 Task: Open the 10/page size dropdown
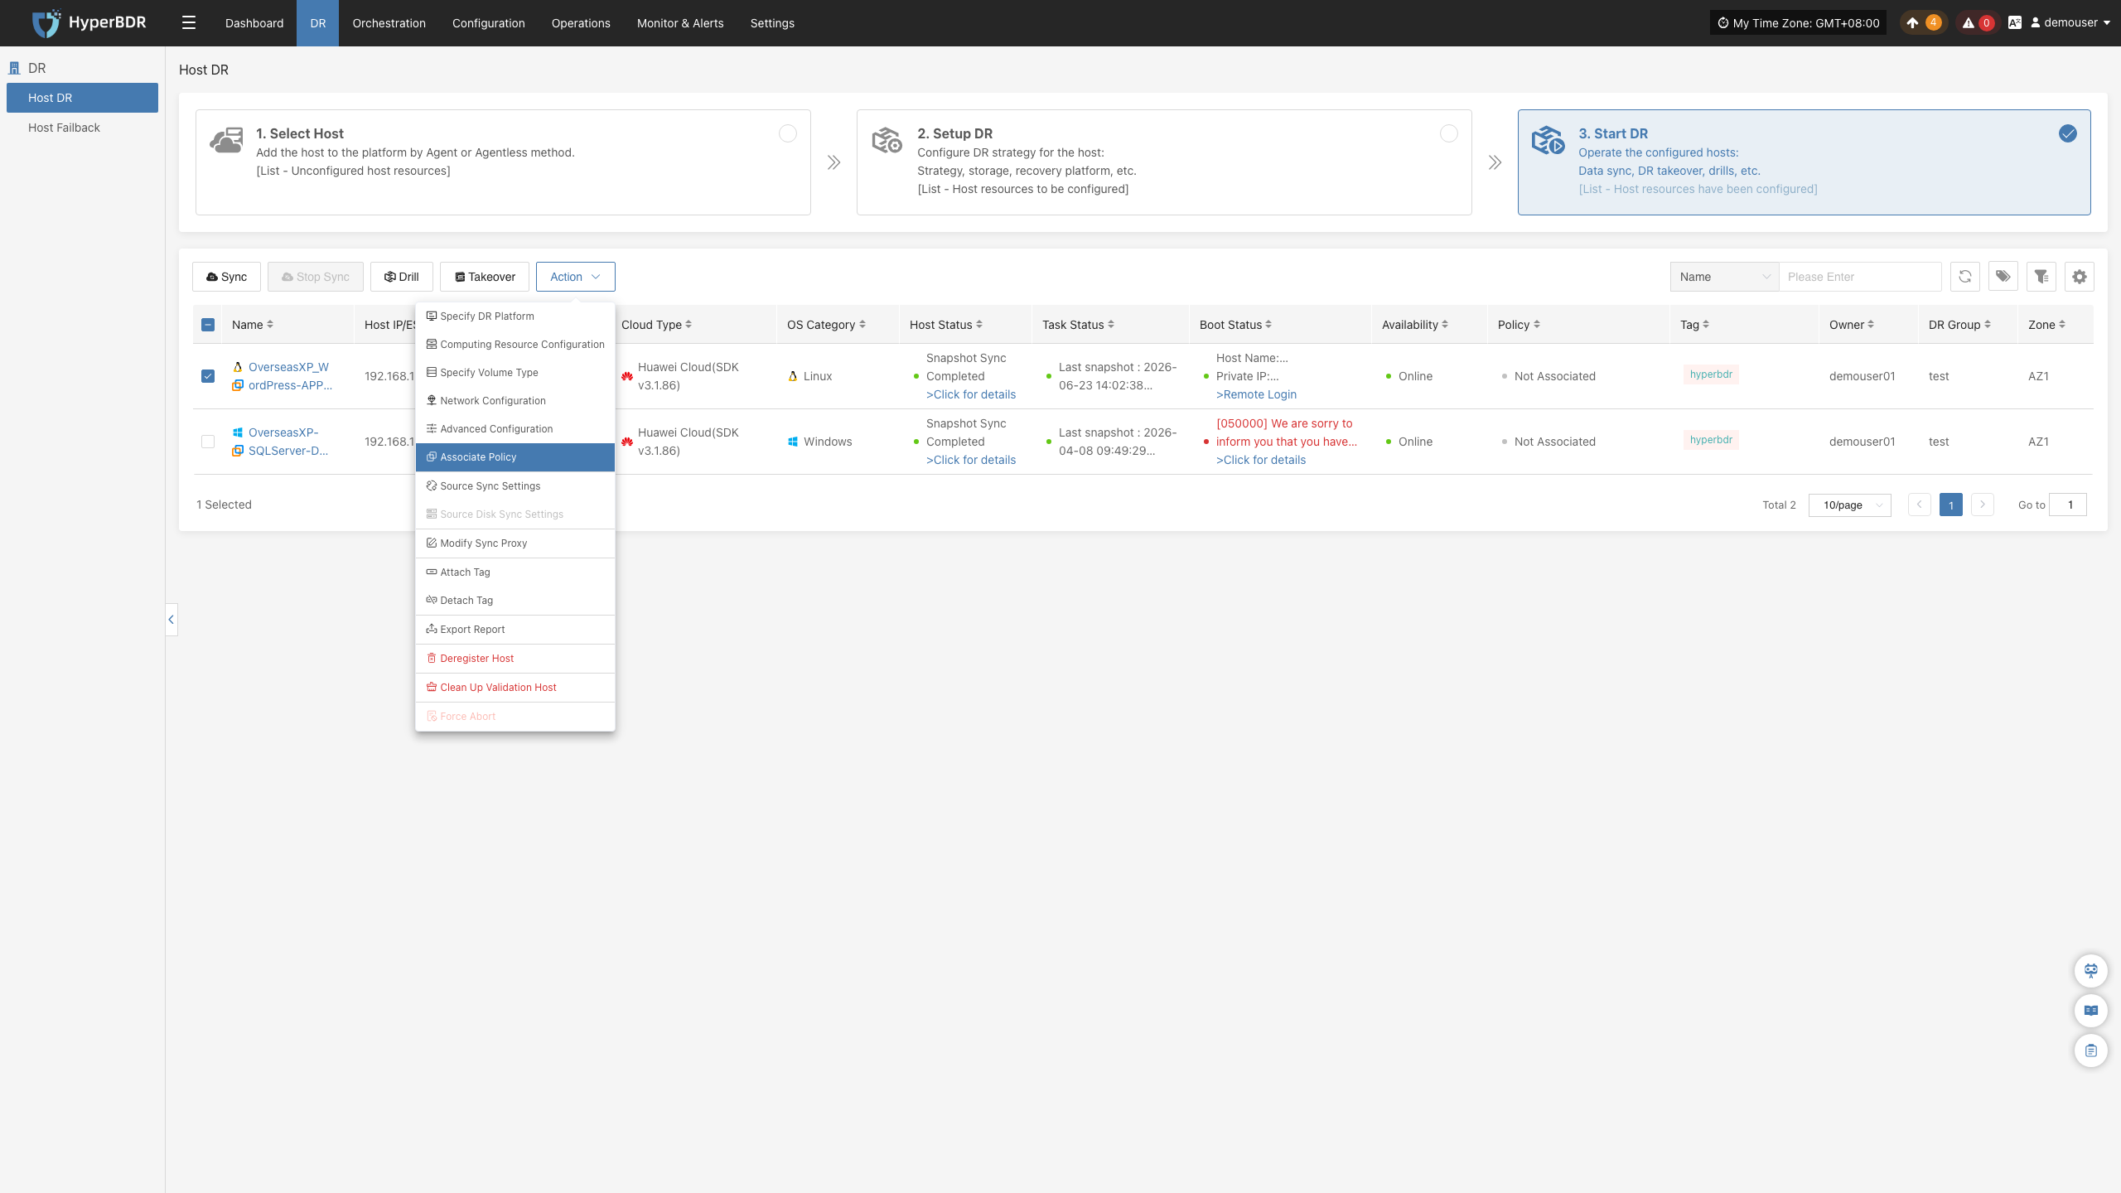coord(1850,505)
